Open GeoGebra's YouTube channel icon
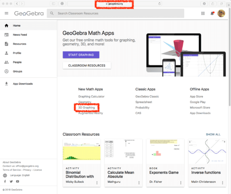Image resolution: width=231 pixels, height=194 pixels. point(18,181)
